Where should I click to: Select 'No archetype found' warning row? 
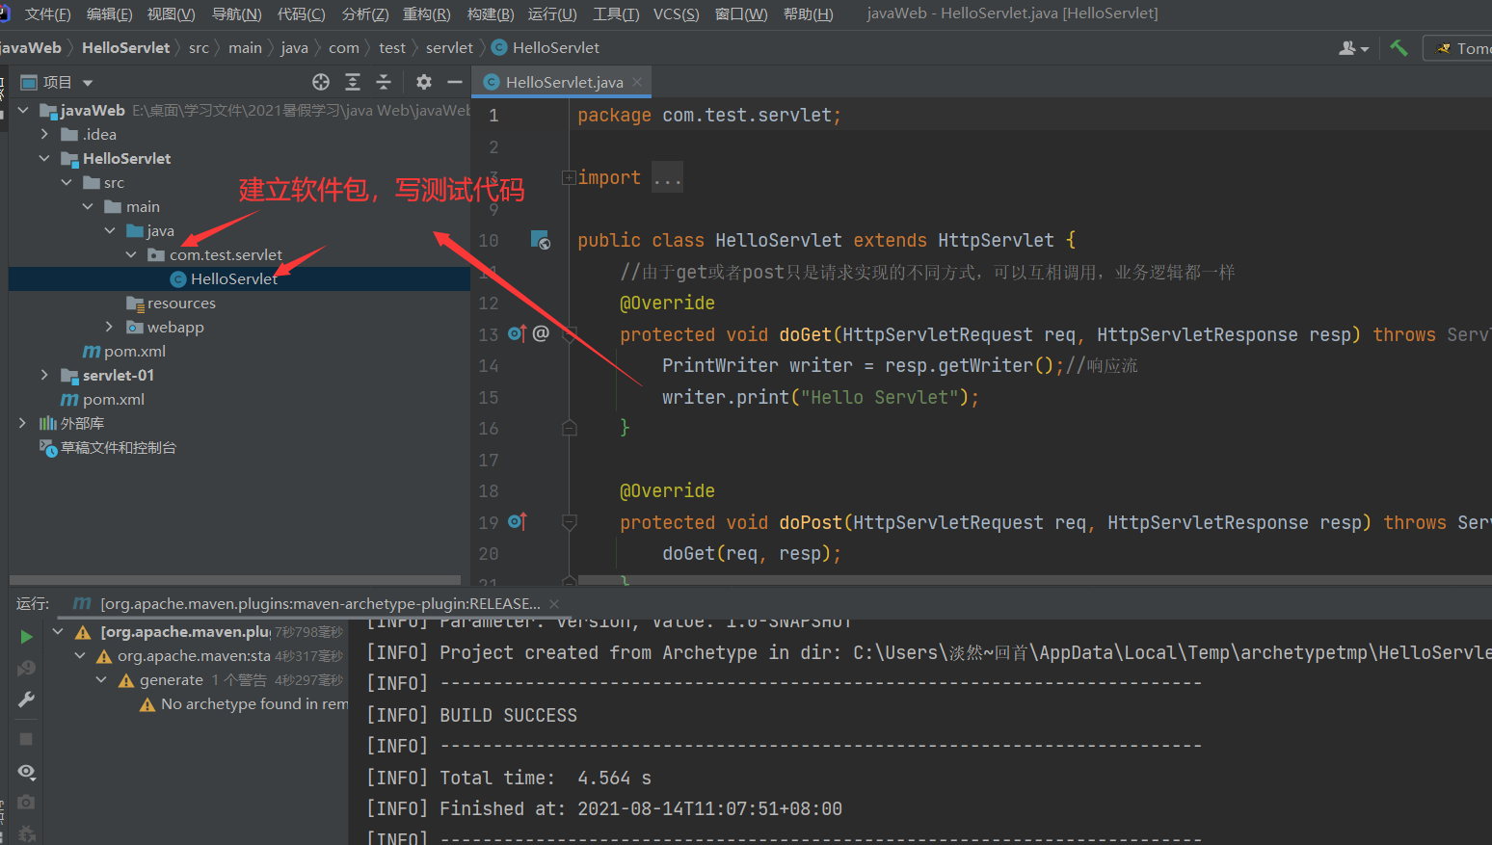click(x=244, y=704)
